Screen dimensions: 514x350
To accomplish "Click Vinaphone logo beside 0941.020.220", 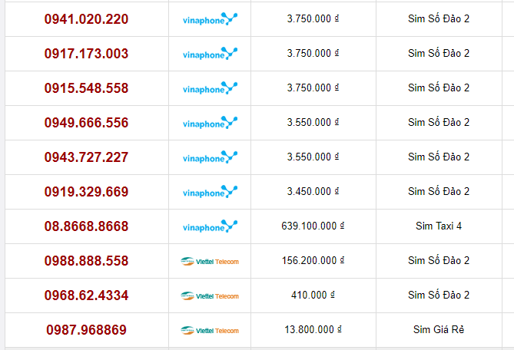I will coord(210,19).
